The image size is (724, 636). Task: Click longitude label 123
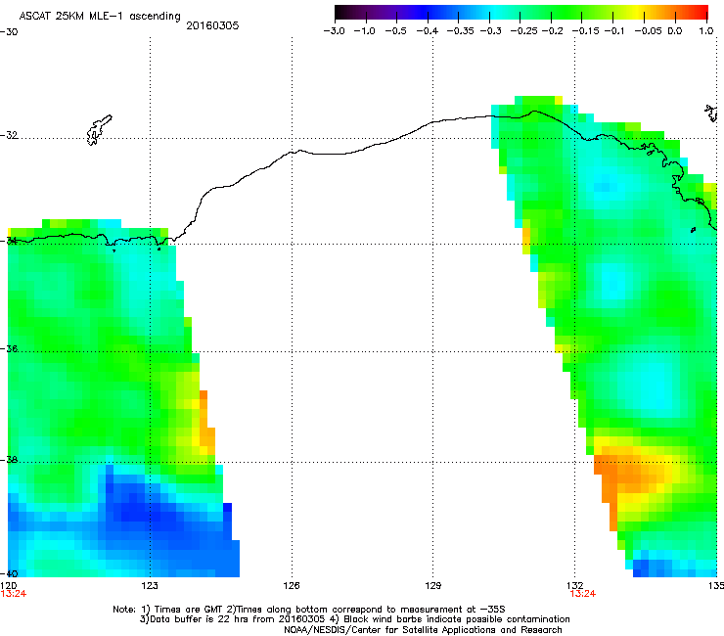point(150,586)
